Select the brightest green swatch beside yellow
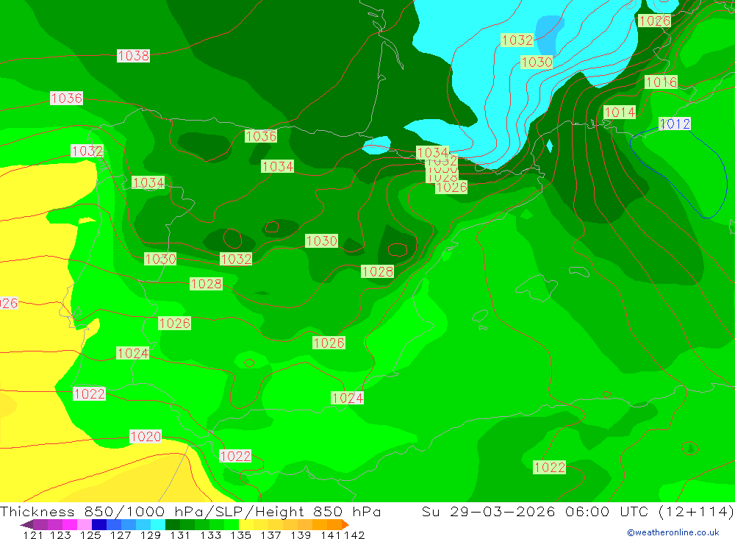 [232, 524]
